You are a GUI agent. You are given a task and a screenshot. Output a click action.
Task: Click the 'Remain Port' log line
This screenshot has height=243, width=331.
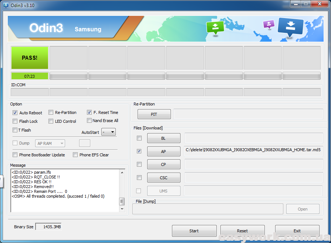(40, 191)
